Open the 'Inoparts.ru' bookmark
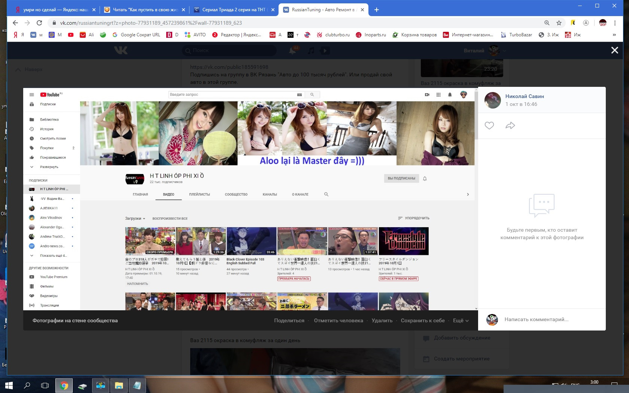The width and height of the screenshot is (629, 393). pyautogui.click(x=371, y=35)
